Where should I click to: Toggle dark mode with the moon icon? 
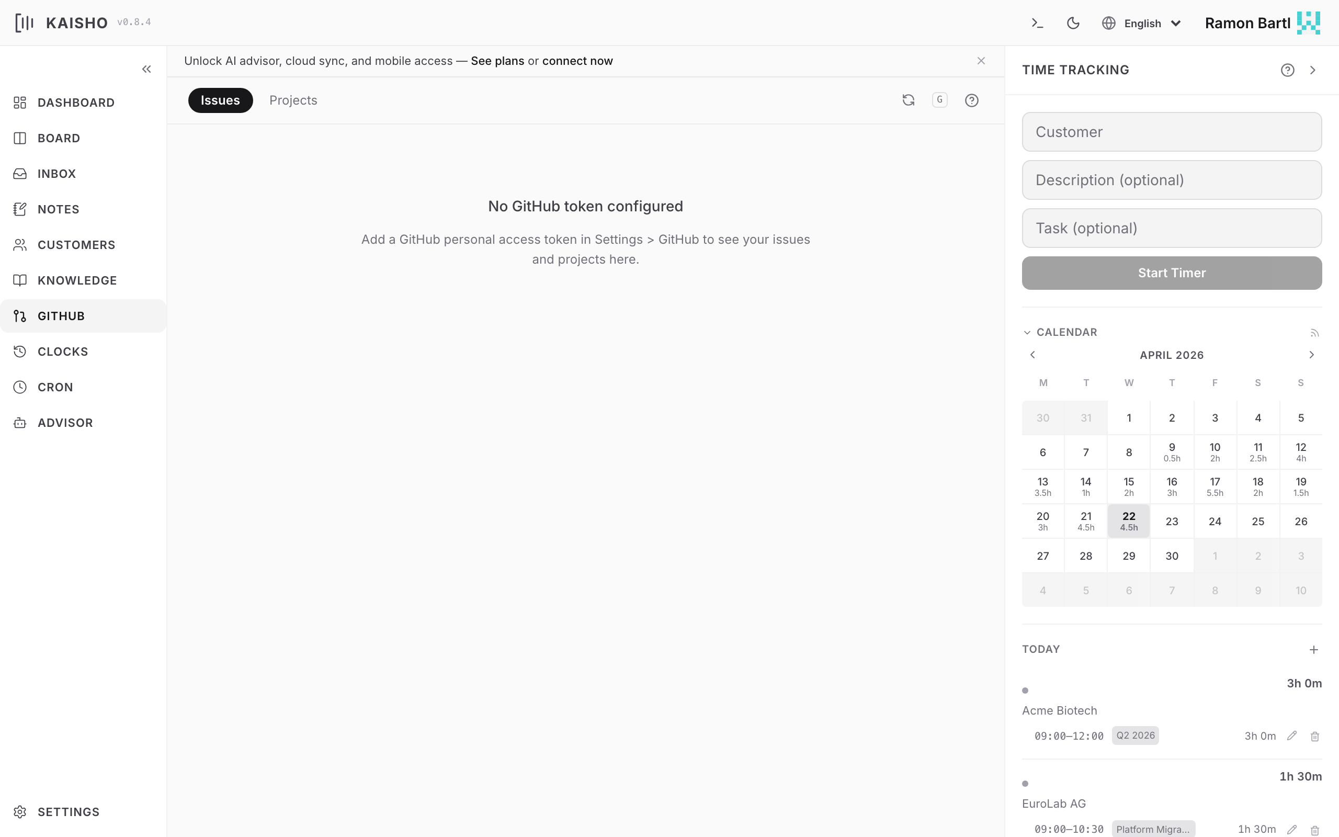tap(1073, 22)
